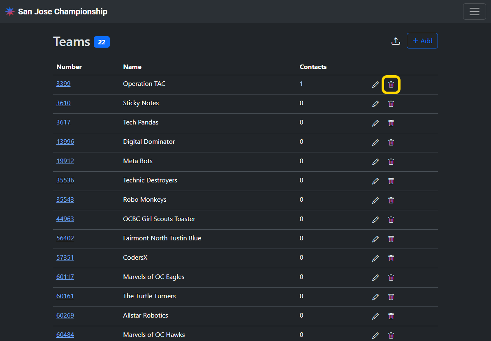Go to San Jose Championship home
The height and width of the screenshot is (341, 491).
point(63,12)
